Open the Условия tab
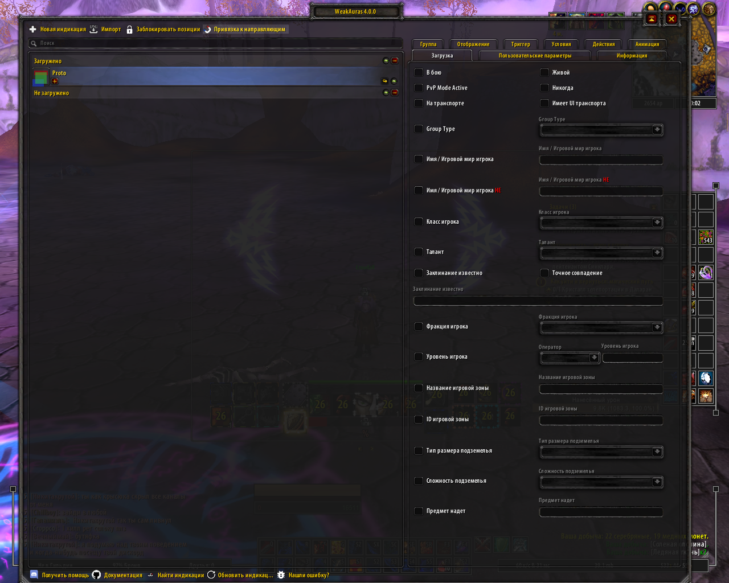Image resolution: width=729 pixels, height=583 pixels. click(561, 44)
